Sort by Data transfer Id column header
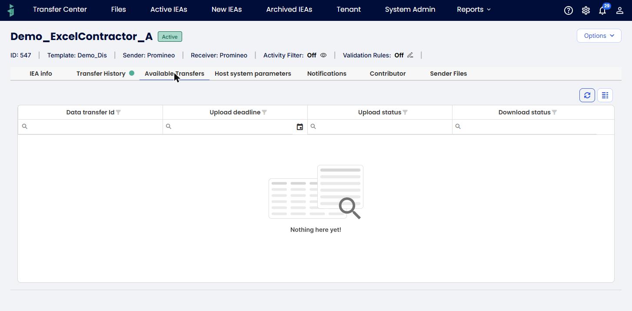Screen dimensions: 632x311 click(90, 112)
